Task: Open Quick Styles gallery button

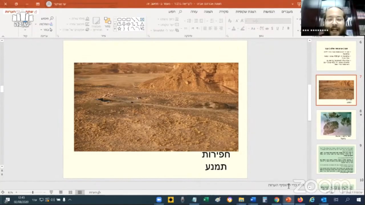Action: pos(96,24)
